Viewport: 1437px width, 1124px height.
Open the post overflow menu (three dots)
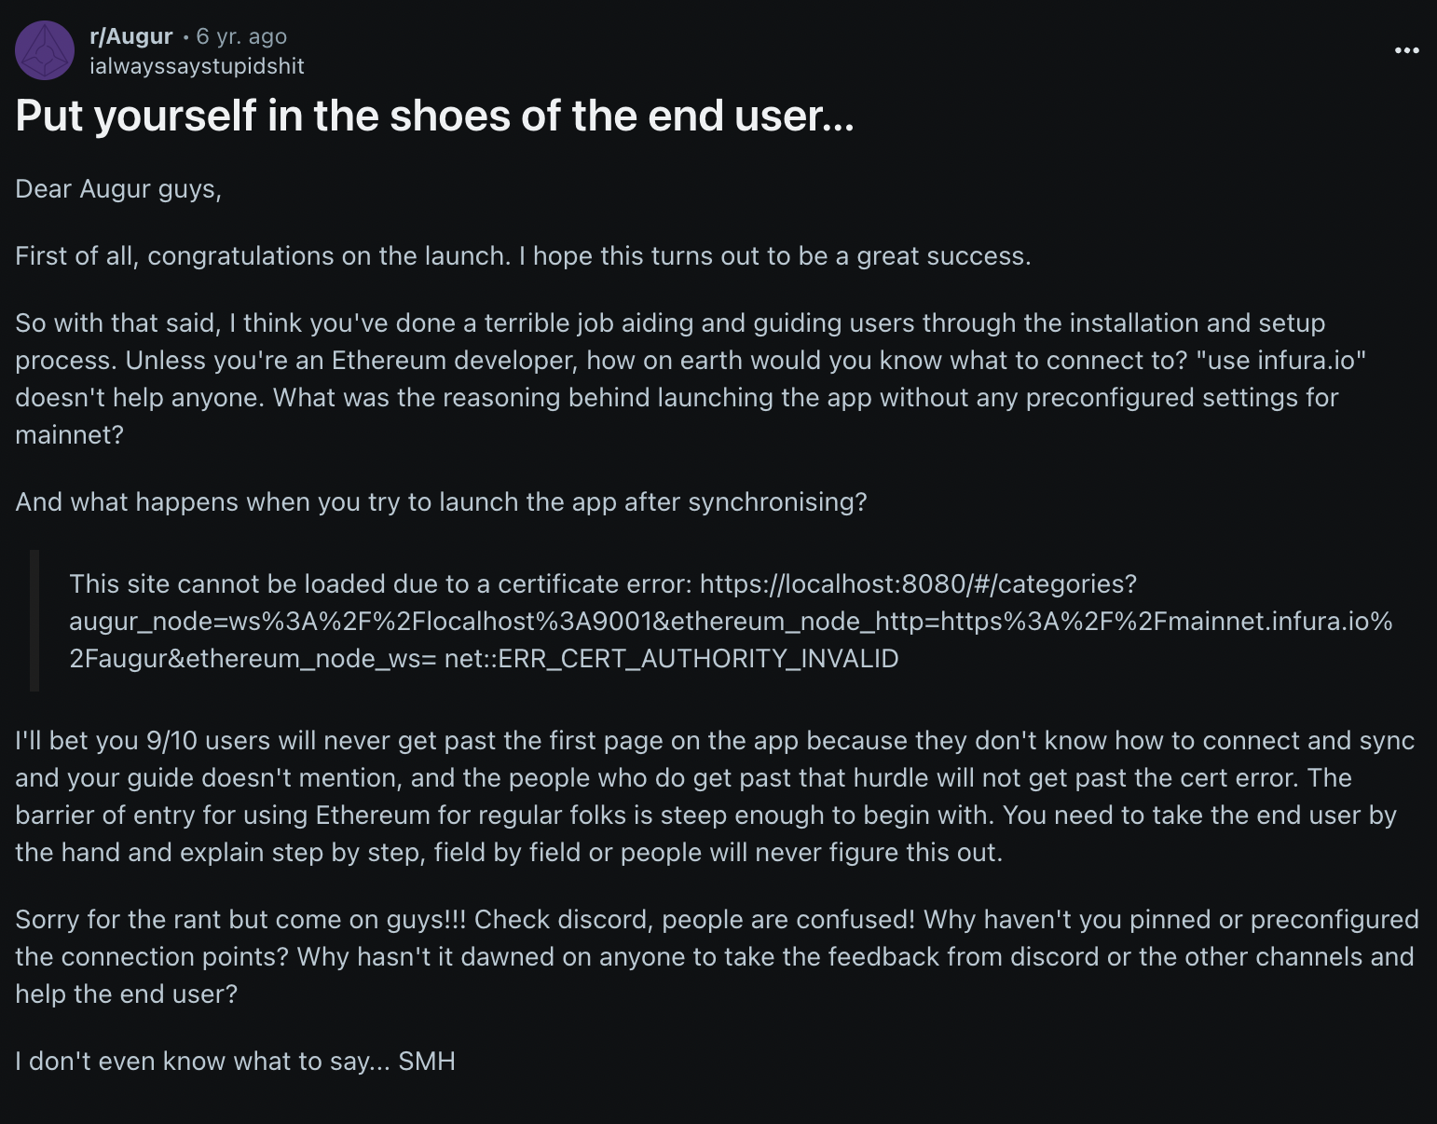pyautogui.click(x=1406, y=49)
